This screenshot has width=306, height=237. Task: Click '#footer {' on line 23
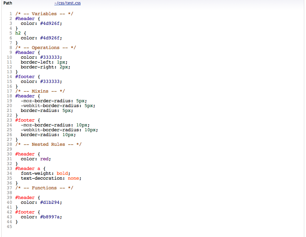(27, 120)
